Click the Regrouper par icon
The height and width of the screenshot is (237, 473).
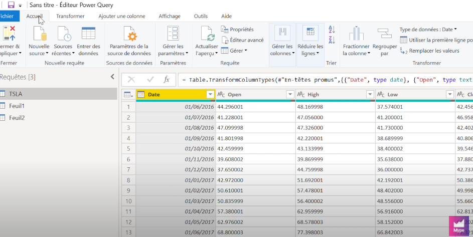tap(384, 33)
